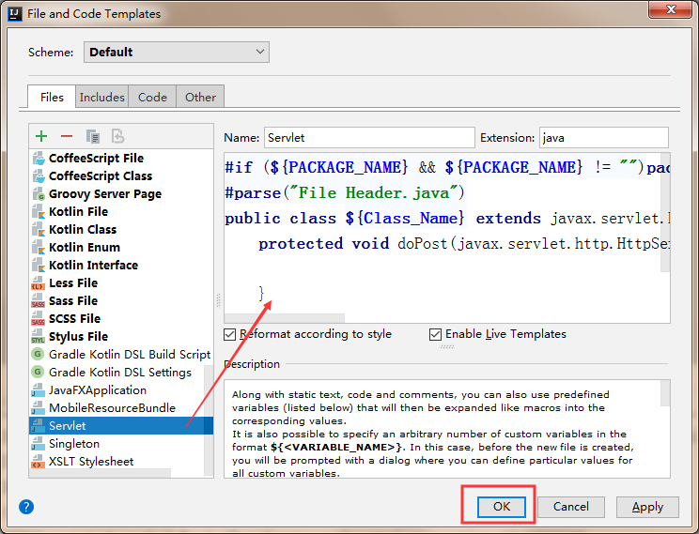Click the Groovy Server Page icon

click(39, 193)
